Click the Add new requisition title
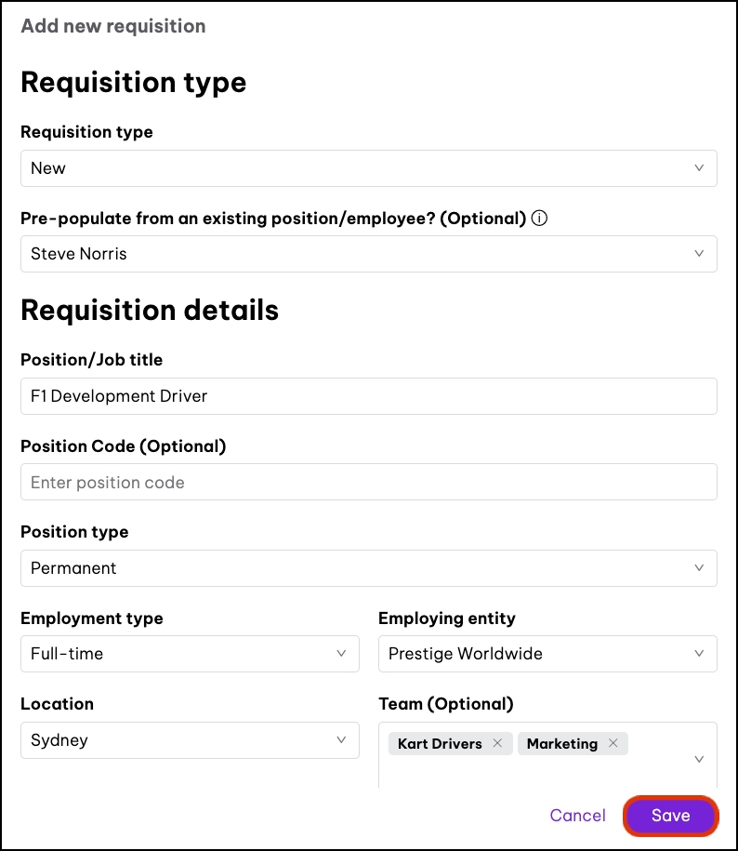This screenshot has height=851, width=738. 113,26
